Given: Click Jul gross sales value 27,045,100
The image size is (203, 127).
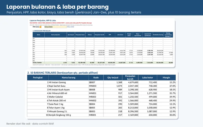Looking at the screenshot, I should tap(82, 51).
